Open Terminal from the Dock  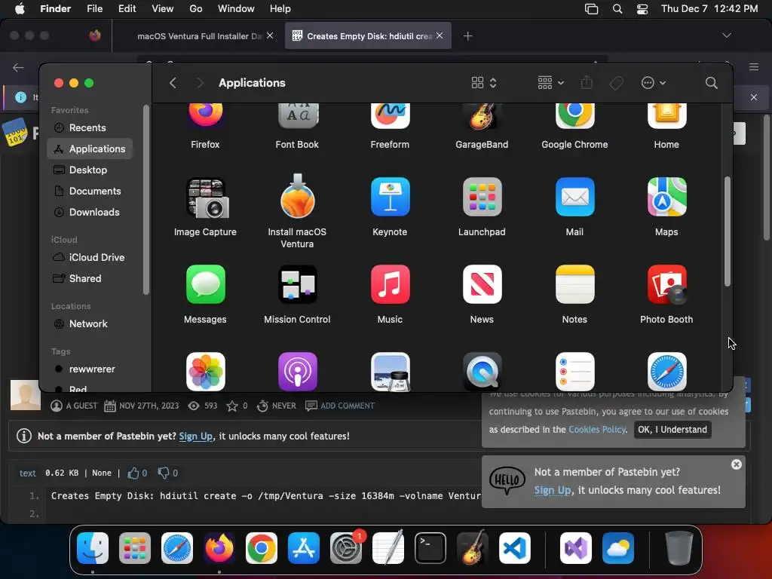430,548
